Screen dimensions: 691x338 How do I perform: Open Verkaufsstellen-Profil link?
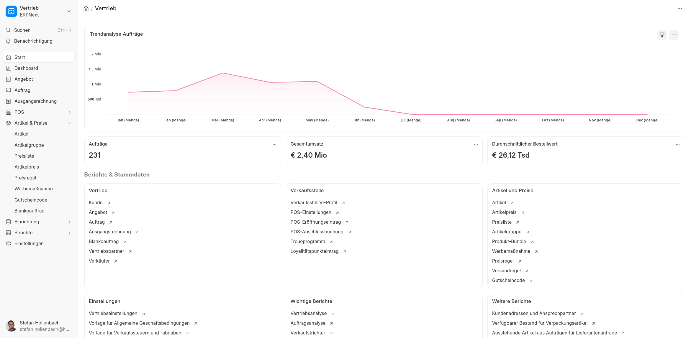pyautogui.click(x=314, y=202)
